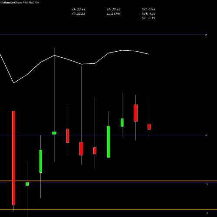Select the tallest green candlestick body
This screenshot has width=217, height=217.
click(108, 142)
